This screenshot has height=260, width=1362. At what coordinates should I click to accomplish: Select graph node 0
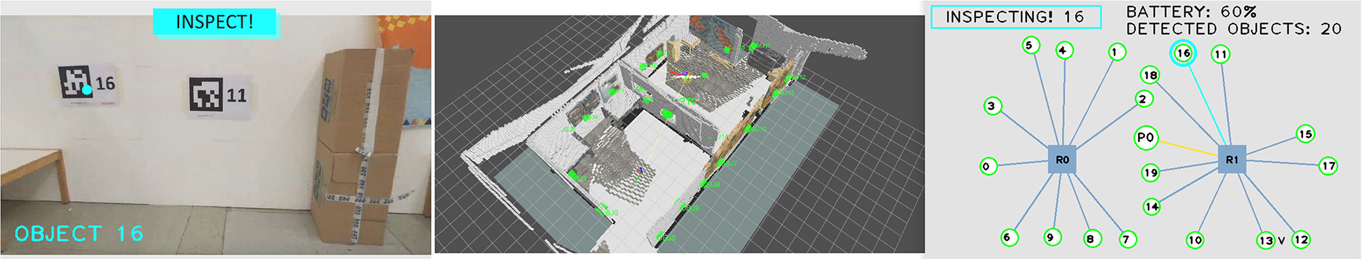988,166
